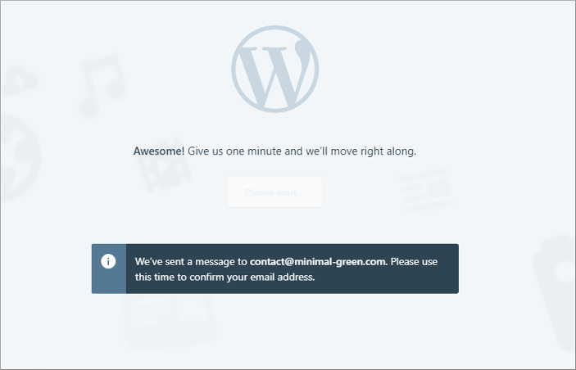Click the faded cloud icon at left edge
Image resolution: width=576 pixels, height=370 pixels.
pos(18,81)
